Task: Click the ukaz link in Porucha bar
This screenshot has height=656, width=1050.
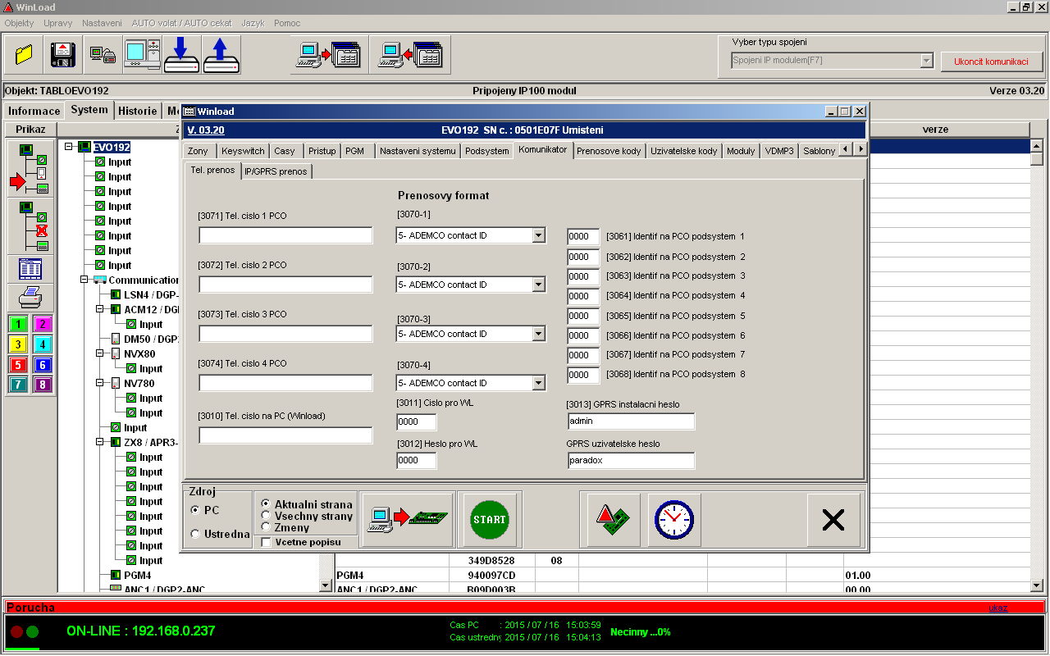Action: click(998, 608)
